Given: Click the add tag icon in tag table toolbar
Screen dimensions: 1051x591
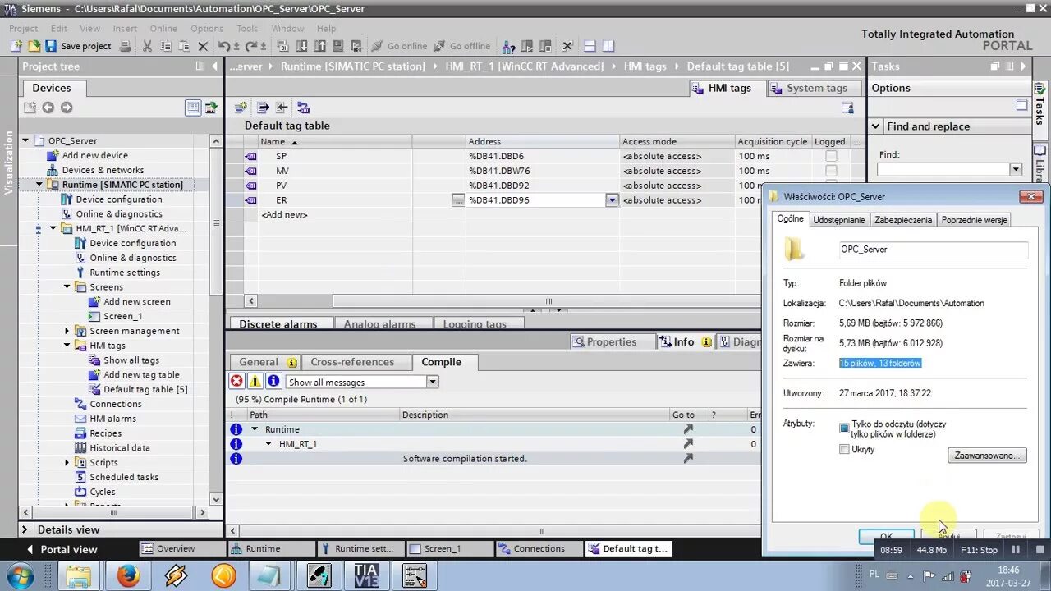Looking at the screenshot, I should pos(241,108).
